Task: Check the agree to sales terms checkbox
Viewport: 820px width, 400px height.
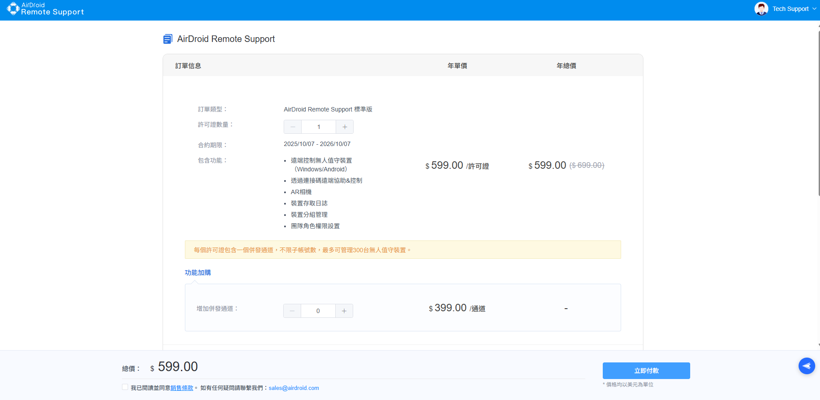Action: [x=125, y=387]
